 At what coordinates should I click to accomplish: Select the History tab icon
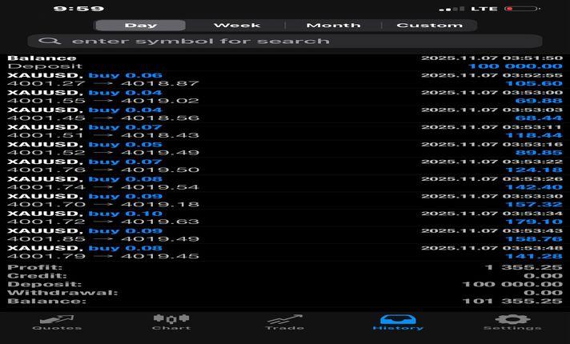point(398,319)
